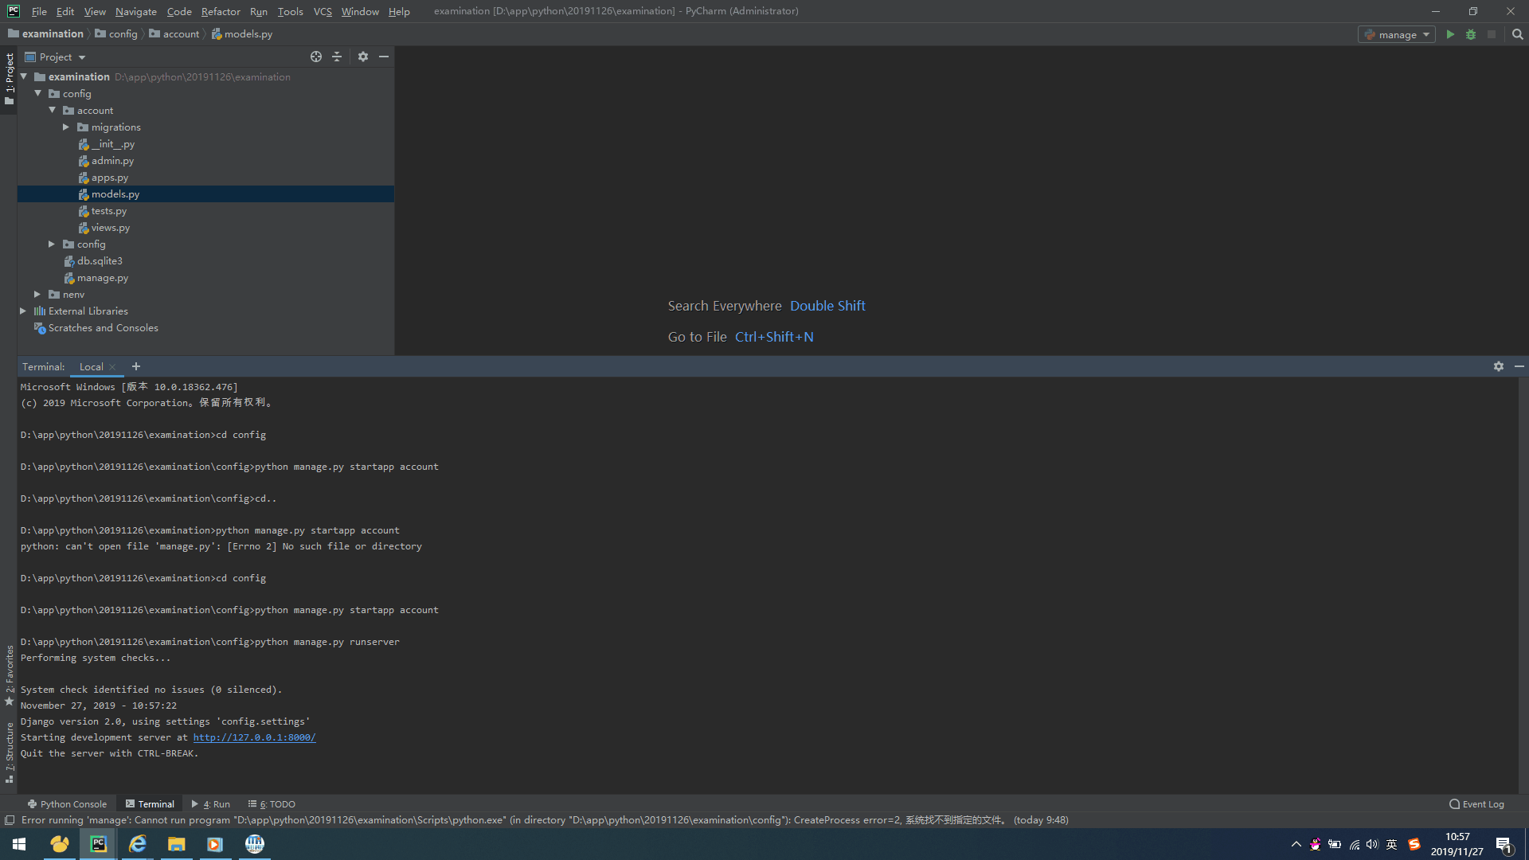Open Terminal panel settings gear
1529x860 pixels.
click(1499, 366)
